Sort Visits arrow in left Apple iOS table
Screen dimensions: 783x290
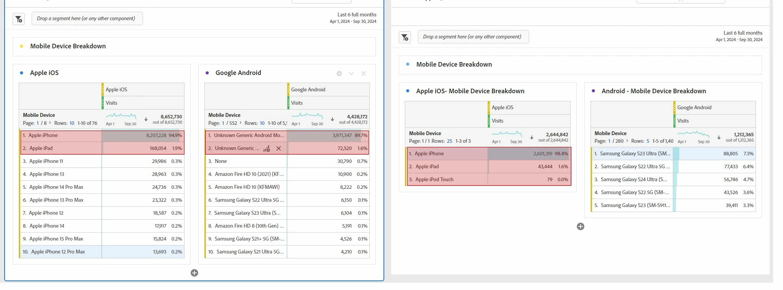pos(146,119)
